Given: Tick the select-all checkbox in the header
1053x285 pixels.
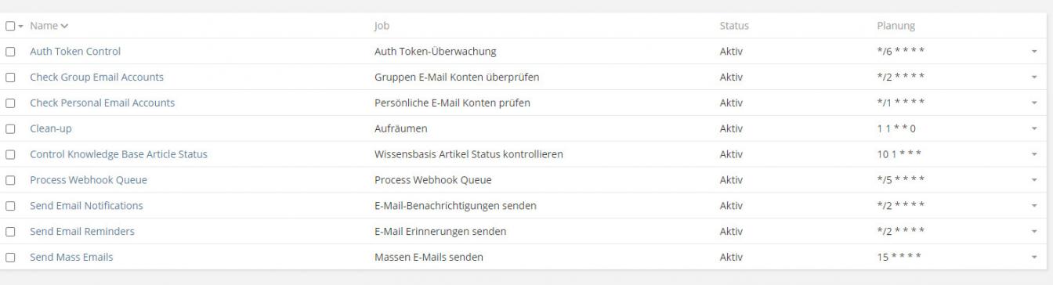Looking at the screenshot, I should (9, 26).
